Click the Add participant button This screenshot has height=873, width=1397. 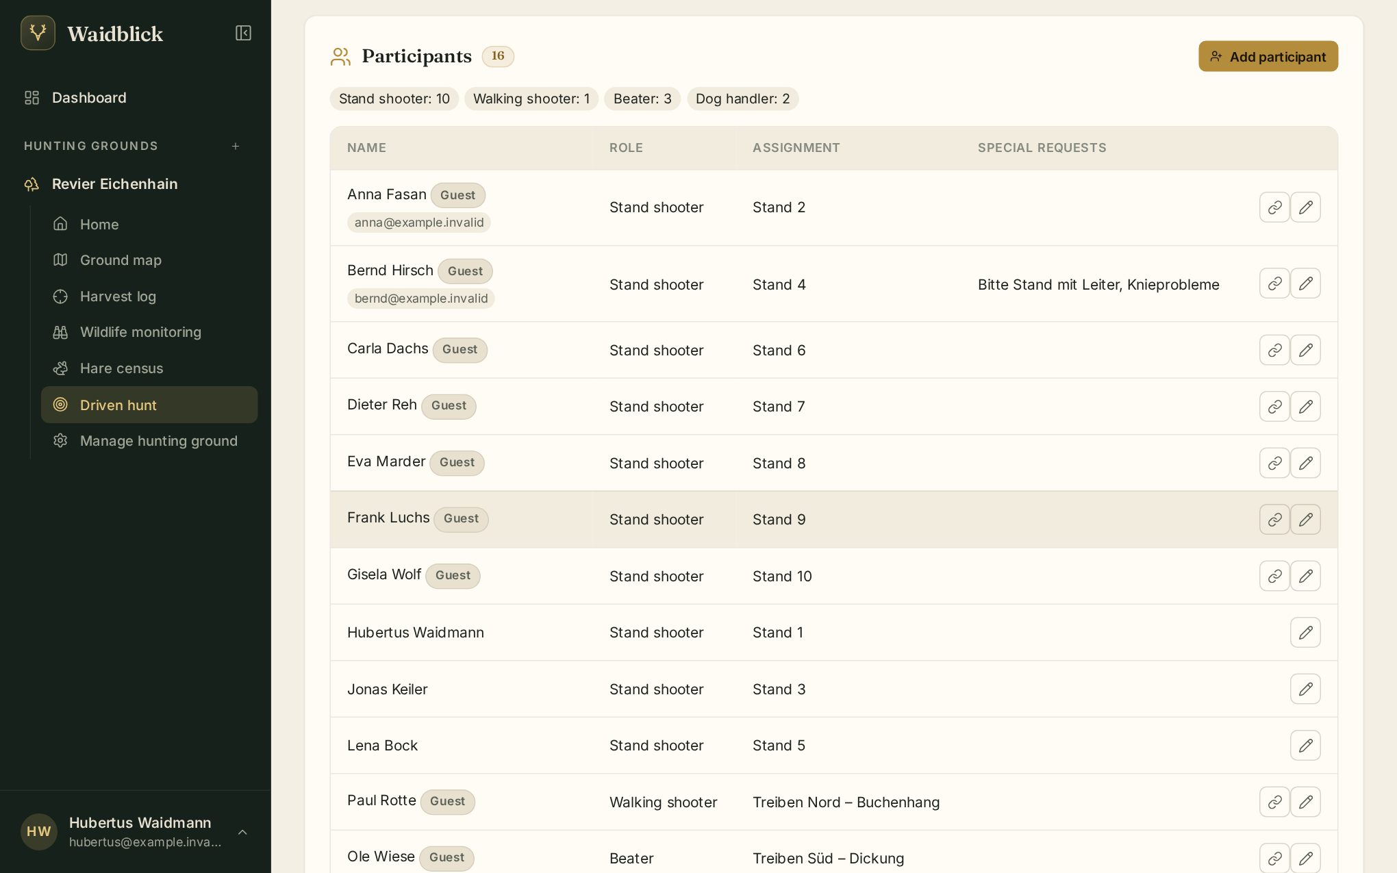click(1268, 56)
